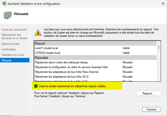Open the report with the Rapport button
Screen dimensions: 167x116
148,93
